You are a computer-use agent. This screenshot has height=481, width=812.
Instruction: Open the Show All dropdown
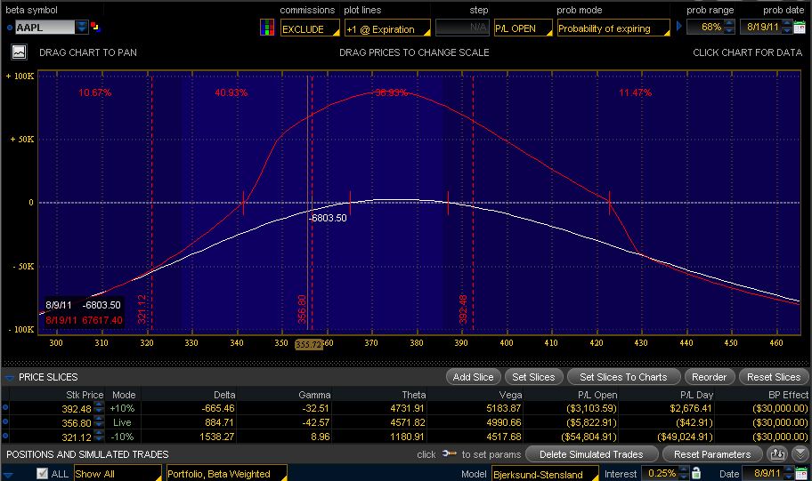[118, 473]
